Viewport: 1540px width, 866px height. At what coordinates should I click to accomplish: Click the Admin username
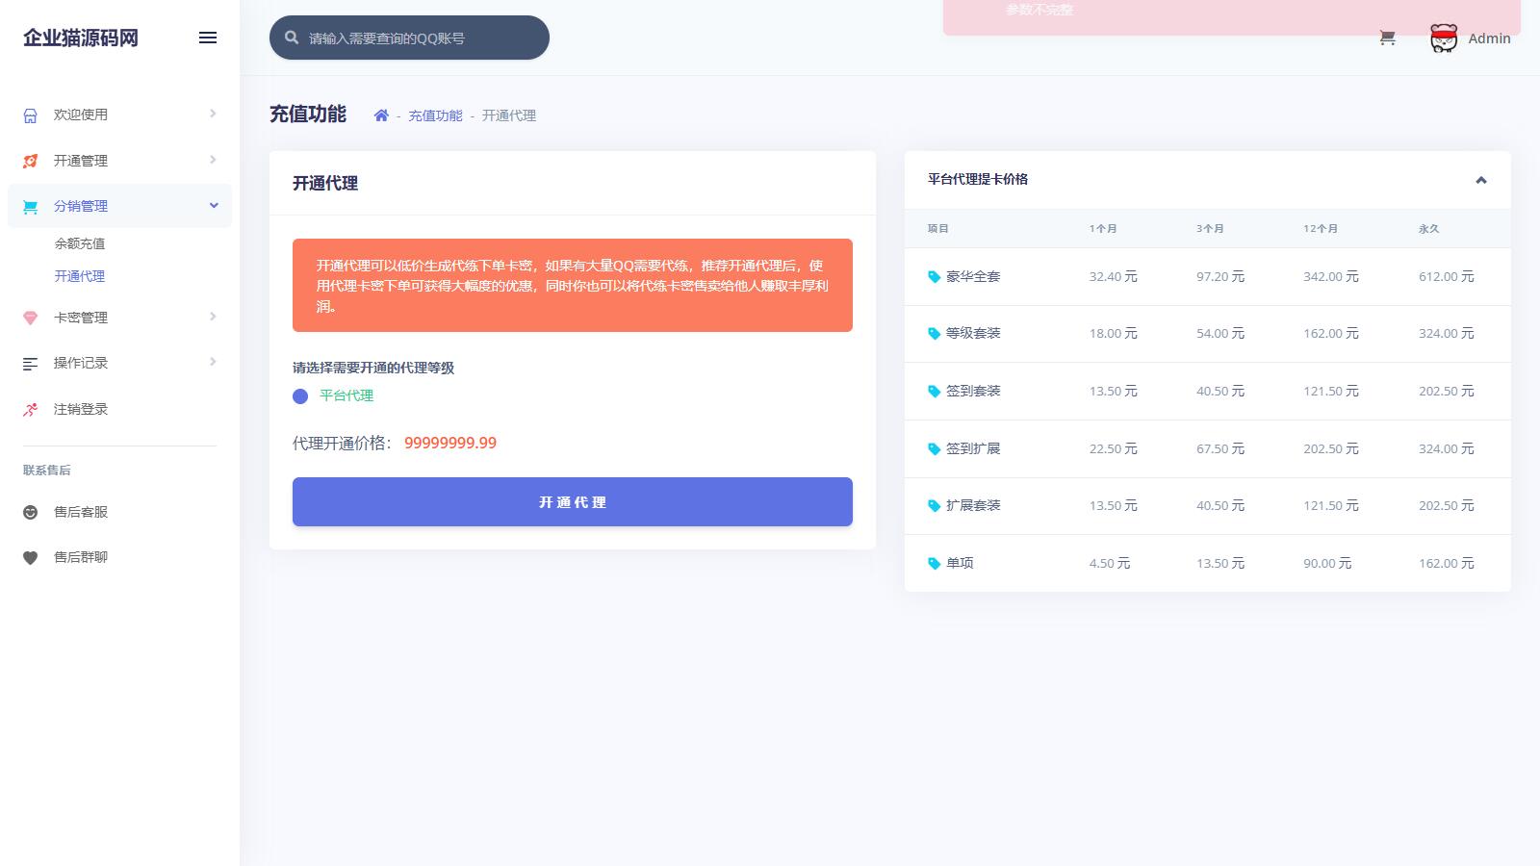pyautogui.click(x=1489, y=38)
